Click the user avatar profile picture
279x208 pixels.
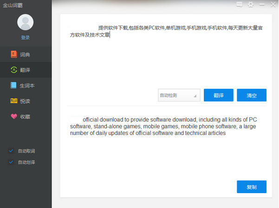pyautogui.click(x=25, y=22)
